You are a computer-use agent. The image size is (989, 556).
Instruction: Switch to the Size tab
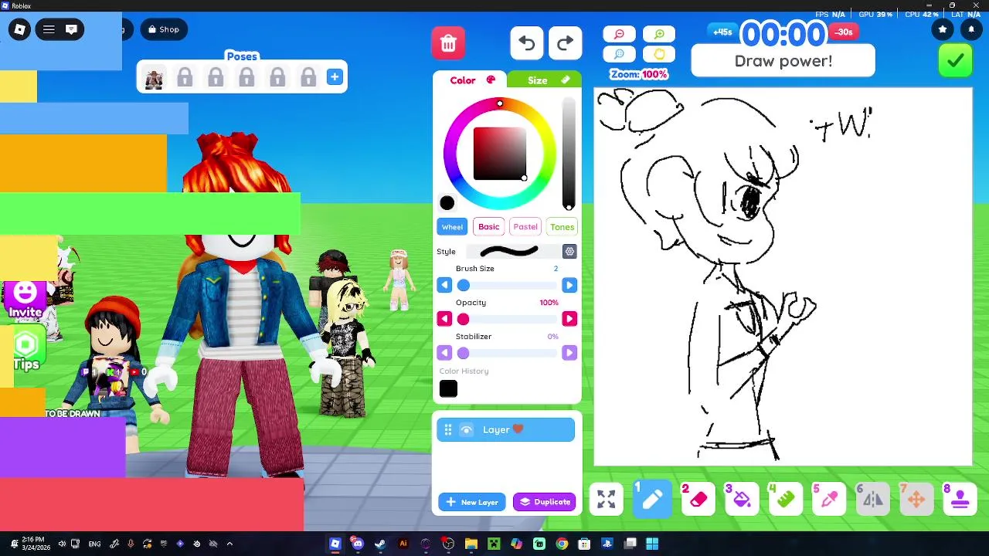tap(545, 80)
